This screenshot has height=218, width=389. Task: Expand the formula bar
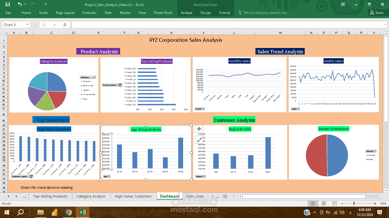[x=385, y=25]
